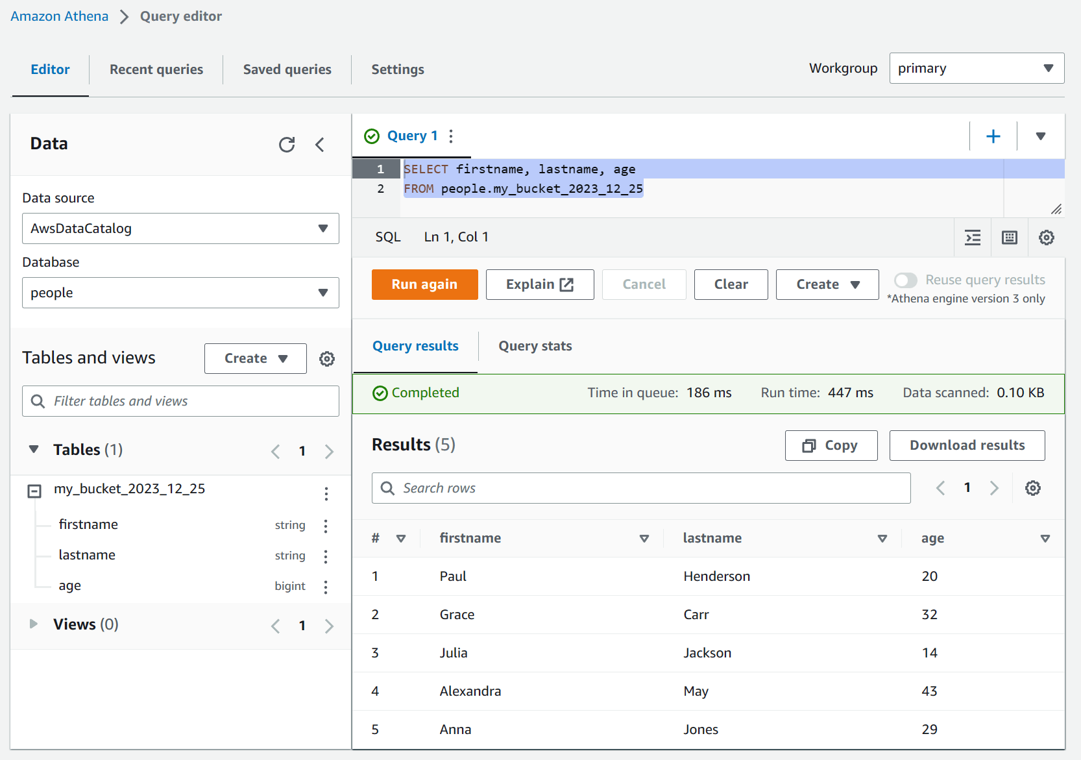Image resolution: width=1081 pixels, height=760 pixels.
Task: Copy the query results
Action: (x=831, y=445)
